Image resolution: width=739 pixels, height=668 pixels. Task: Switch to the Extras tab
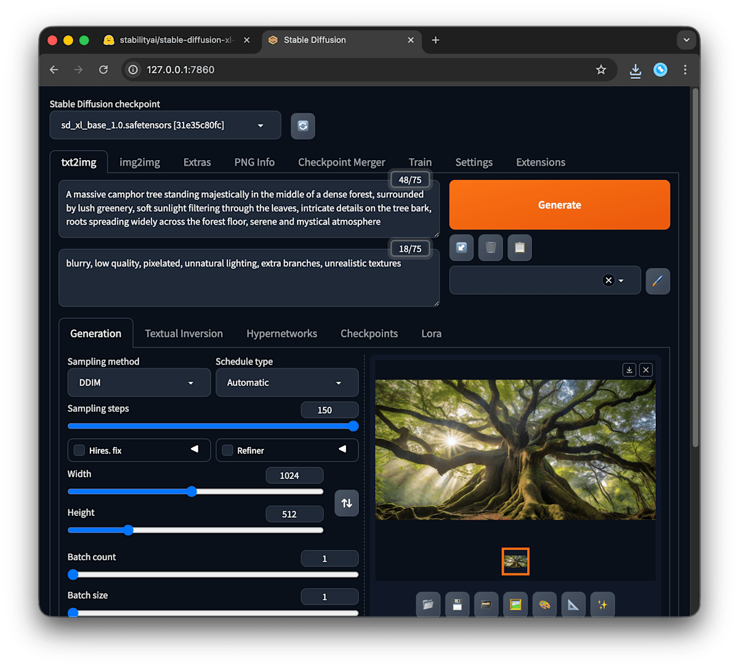(197, 162)
